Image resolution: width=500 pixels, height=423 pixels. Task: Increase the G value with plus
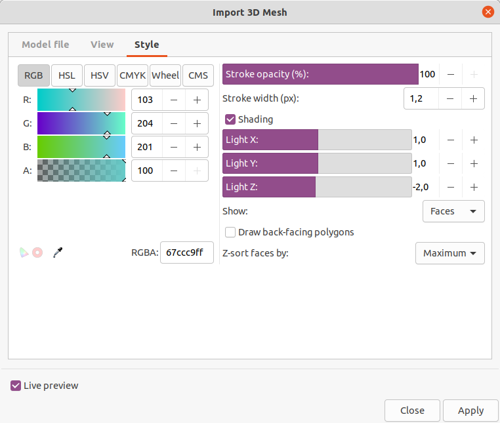coord(197,123)
